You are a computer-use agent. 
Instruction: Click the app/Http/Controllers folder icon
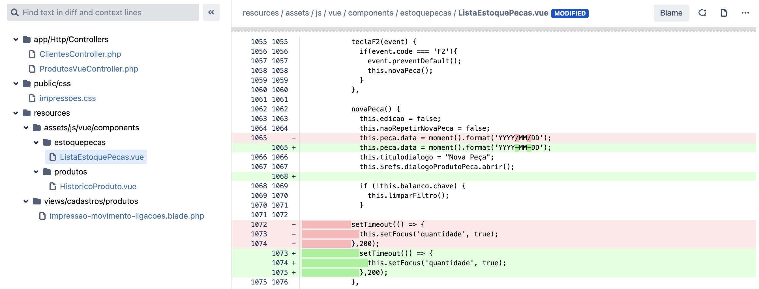(x=27, y=39)
